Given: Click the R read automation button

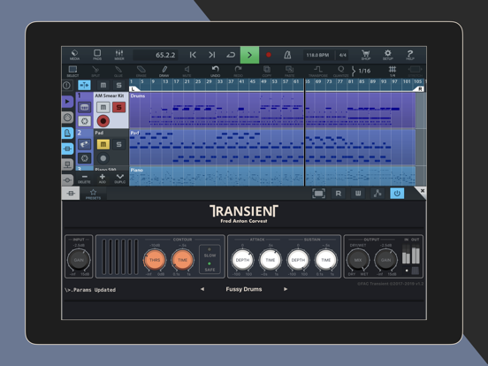Looking at the screenshot, I should click(x=339, y=194).
